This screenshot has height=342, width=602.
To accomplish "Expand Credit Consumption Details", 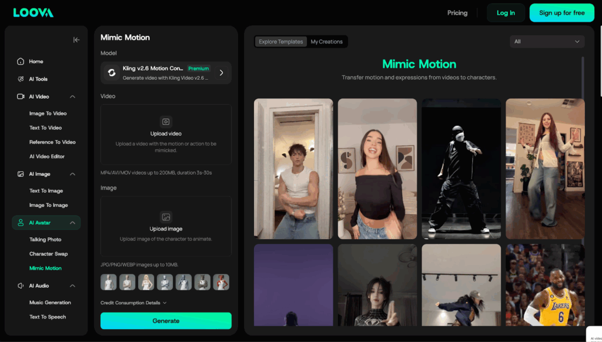I will pyautogui.click(x=133, y=303).
